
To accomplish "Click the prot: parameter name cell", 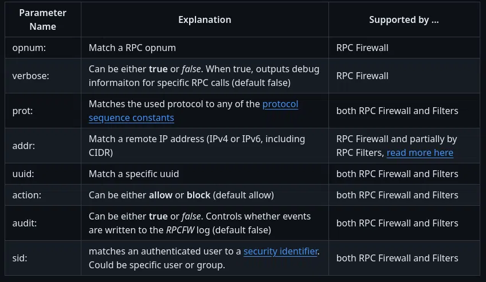I will [x=24, y=111].
